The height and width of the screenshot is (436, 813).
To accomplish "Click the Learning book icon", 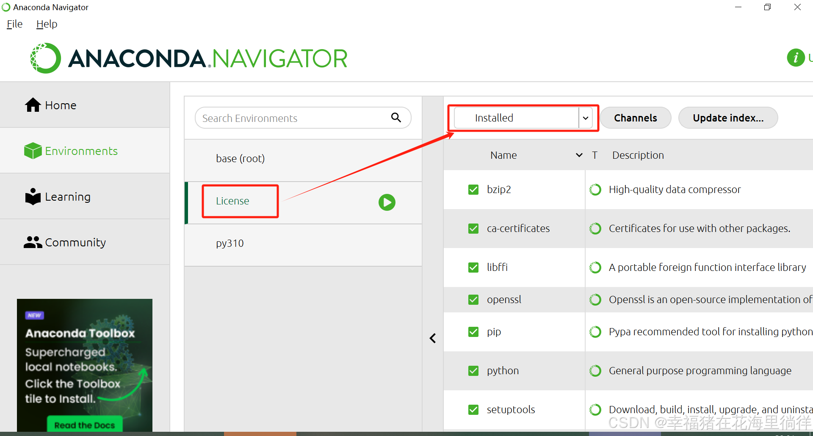I will (x=33, y=196).
